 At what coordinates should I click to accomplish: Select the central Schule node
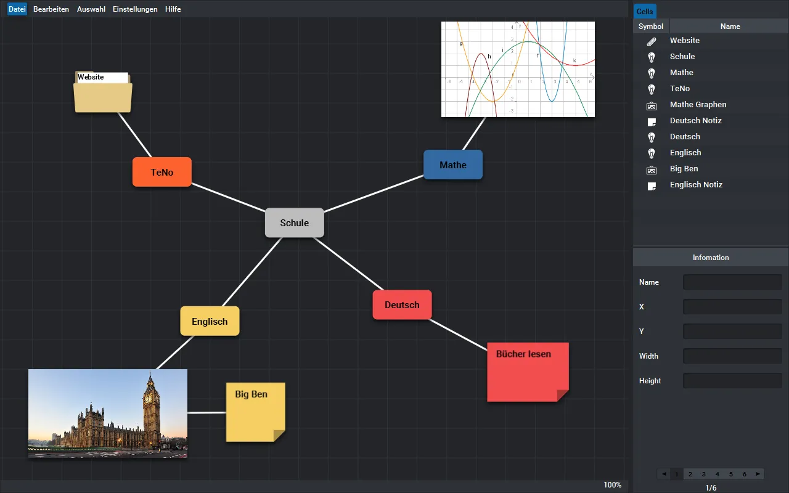click(295, 223)
